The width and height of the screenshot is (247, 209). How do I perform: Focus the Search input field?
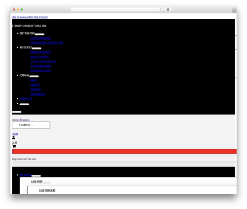pyautogui.click(x=31, y=125)
